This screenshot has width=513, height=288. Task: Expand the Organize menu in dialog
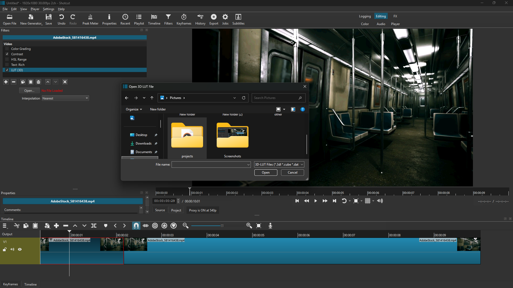tap(134, 109)
